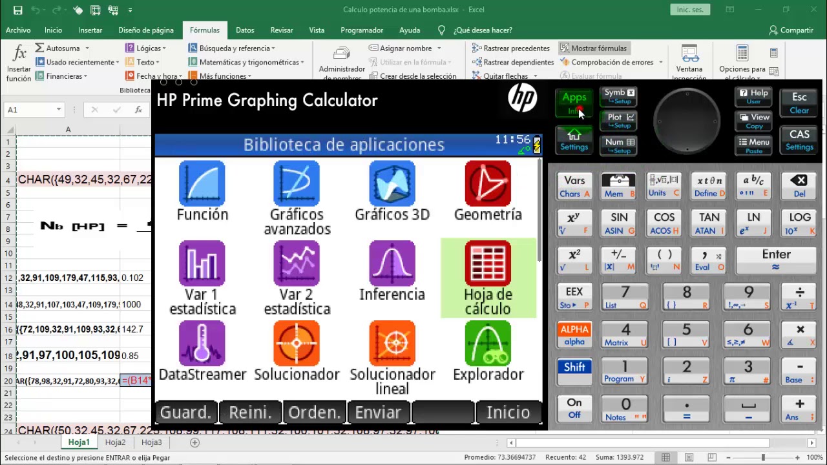This screenshot has width=827, height=465.
Task: Click the toolbox Mem key
Action: click(618, 187)
